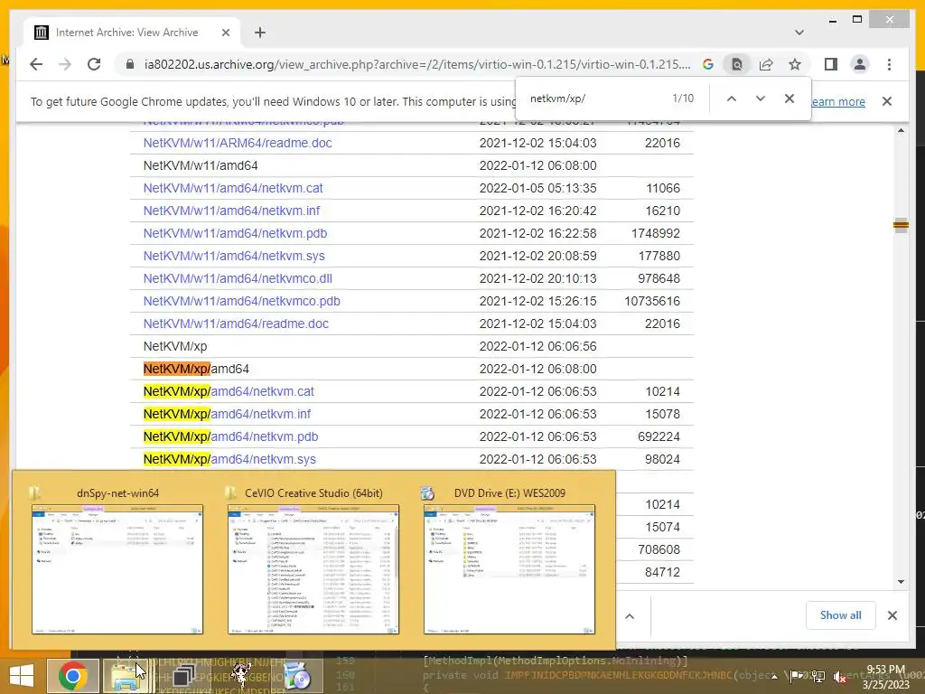Select file size 10735616
Viewport: 925px width, 694px height.
coord(652,301)
